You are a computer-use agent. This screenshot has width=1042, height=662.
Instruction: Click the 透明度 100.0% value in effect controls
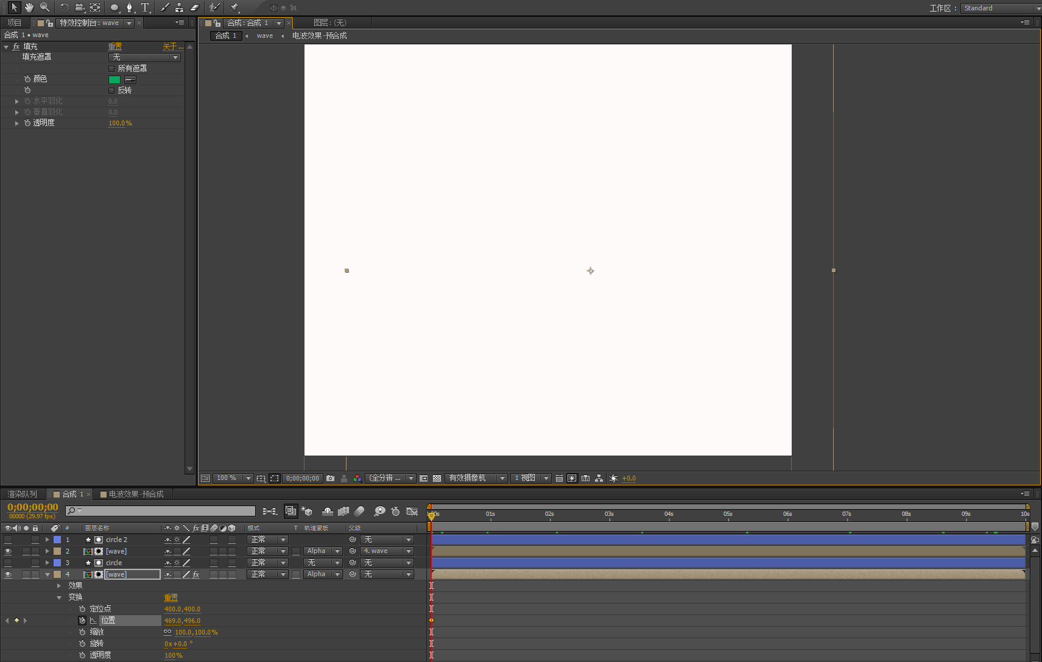(x=120, y=123)
